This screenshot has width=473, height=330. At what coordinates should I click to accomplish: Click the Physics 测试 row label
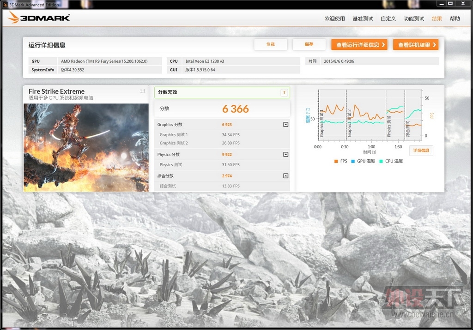[x=171, y=165]
